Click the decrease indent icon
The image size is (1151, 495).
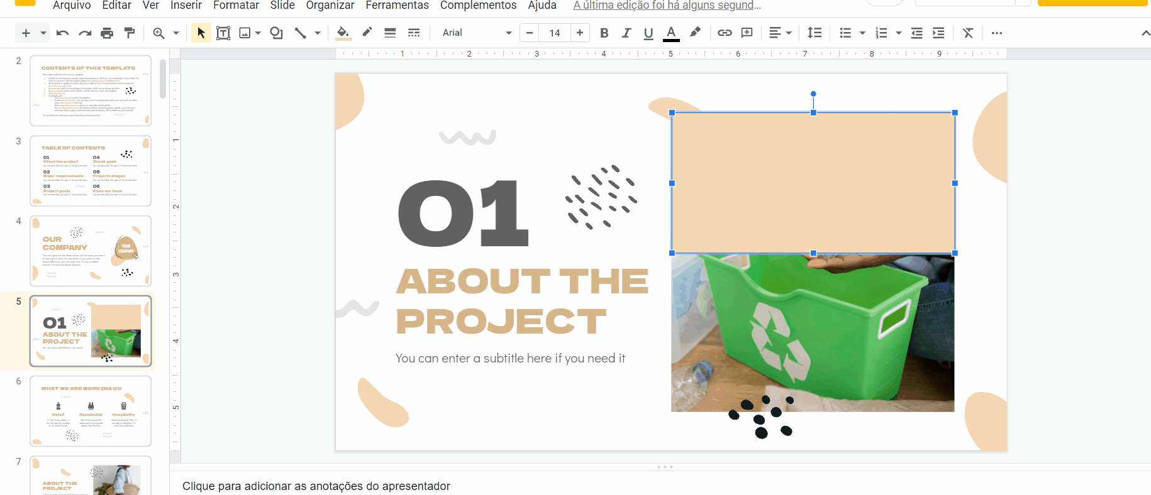pyautogui.click(x=916, y=33)
